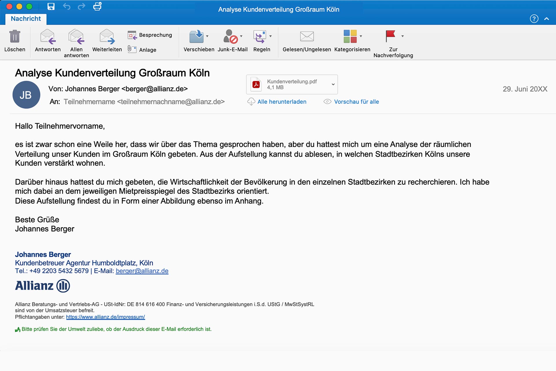The height and width of the screenshot is (371, 556).
Task: Open the allianz.de/impressum link
Action: coord(105,317)
